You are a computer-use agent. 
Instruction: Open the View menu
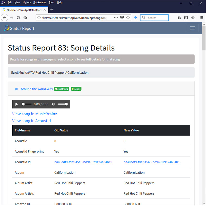(x=18, y=2)
